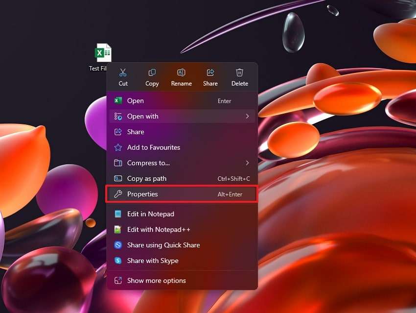
Task: Open Properties from the context menu
Action: coord(182,194)
